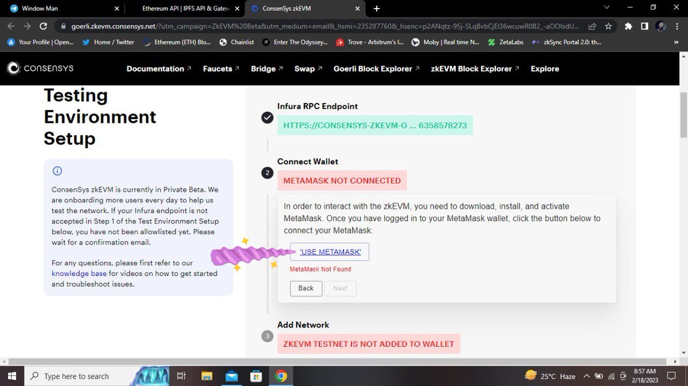Expand hidden icons in the system tray
The image size is (688, 386).
point(587,376)
